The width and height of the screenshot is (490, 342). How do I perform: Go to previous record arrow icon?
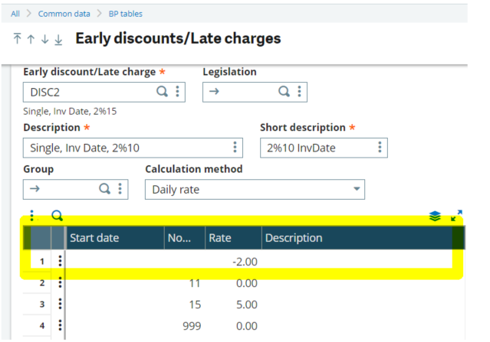pos(31,39)
